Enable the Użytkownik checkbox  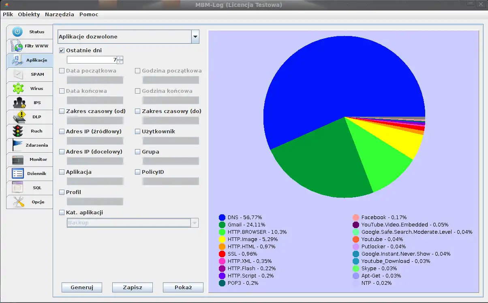click(138, 131)
